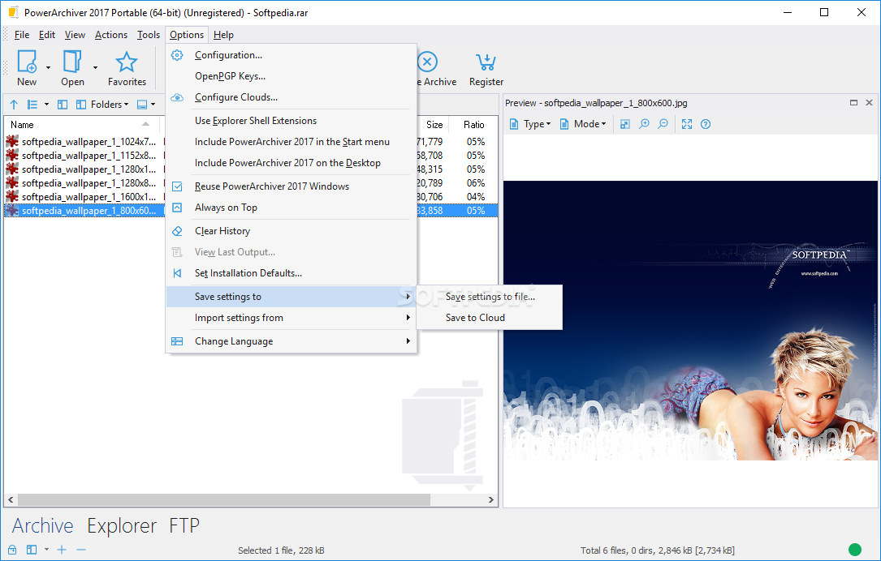Open the Help menu

click(x=223, y=35)
